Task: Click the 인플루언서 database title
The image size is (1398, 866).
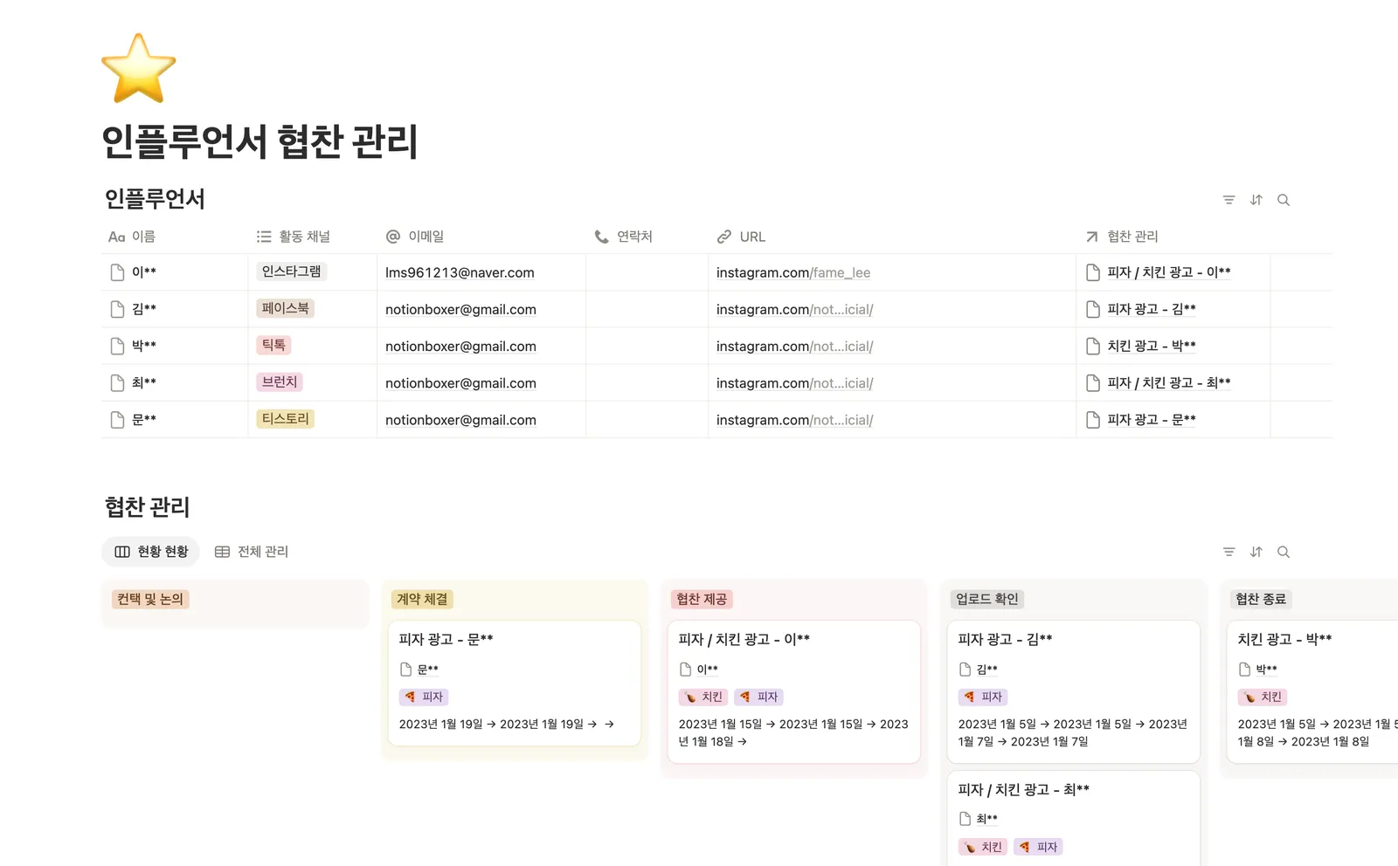Action: click(x=155, y=199)
